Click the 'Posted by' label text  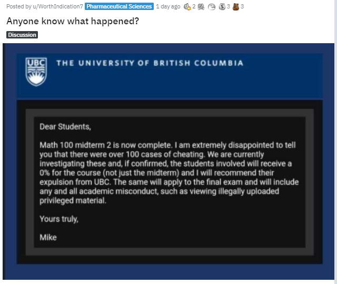(x=19, y=6)
